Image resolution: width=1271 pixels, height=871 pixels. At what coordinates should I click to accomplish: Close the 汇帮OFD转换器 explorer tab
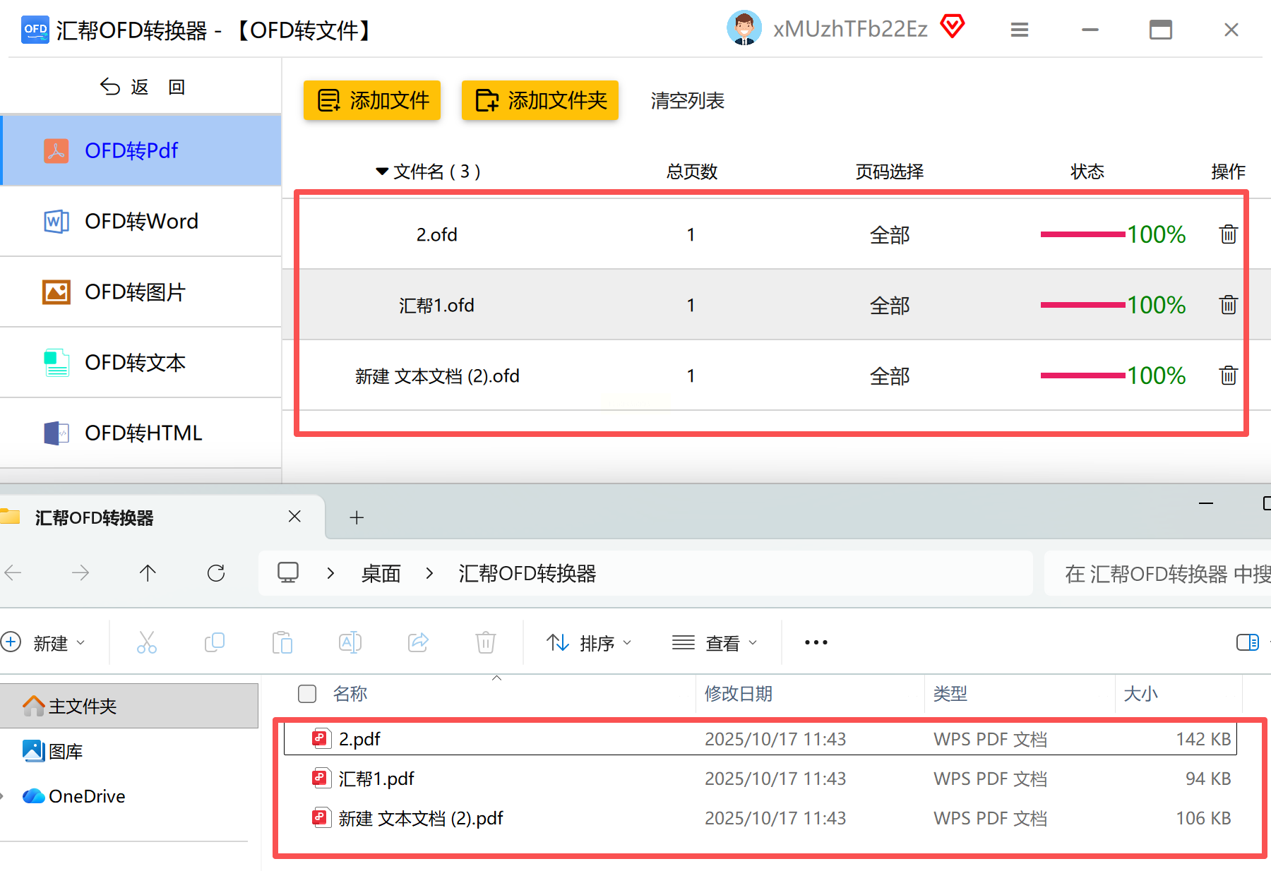[x=294, y=517]
